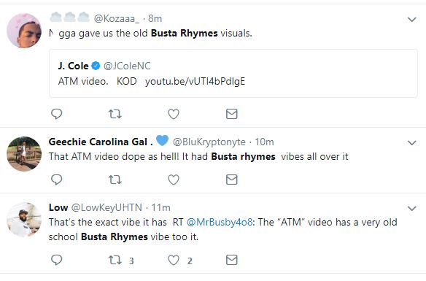Like the @Kozaaa_ tweet with heart icon

(x=174, y=114)
